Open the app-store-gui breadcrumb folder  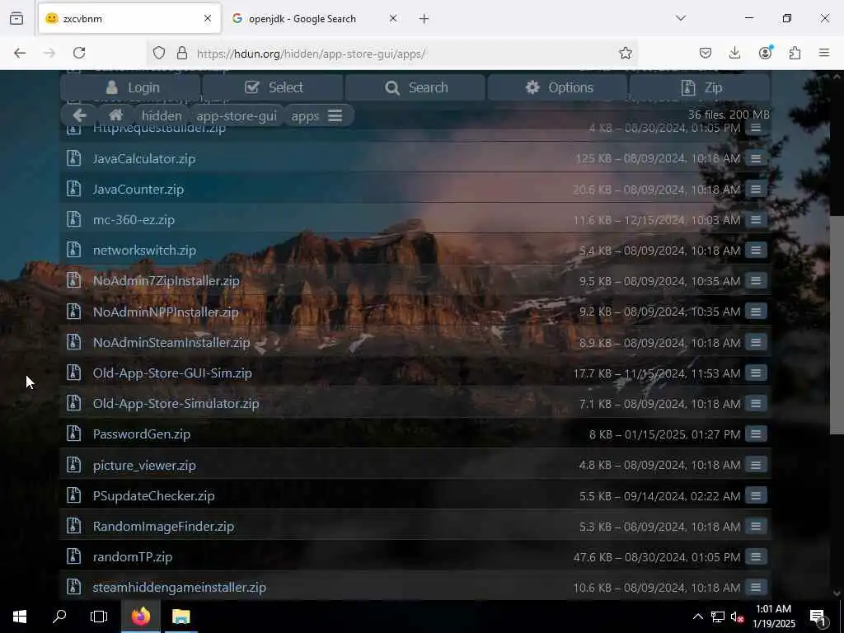click(x=237, y=115)
